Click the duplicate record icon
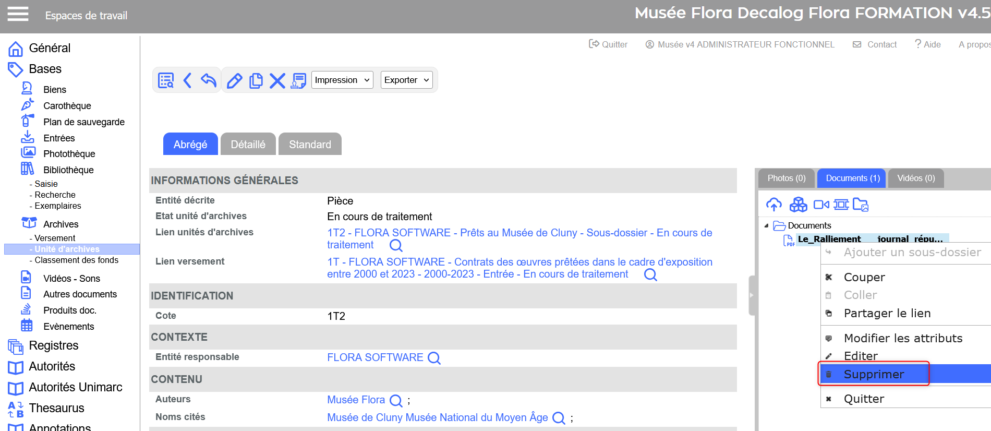Screen dimensions: 991x431 coord(256,80)
